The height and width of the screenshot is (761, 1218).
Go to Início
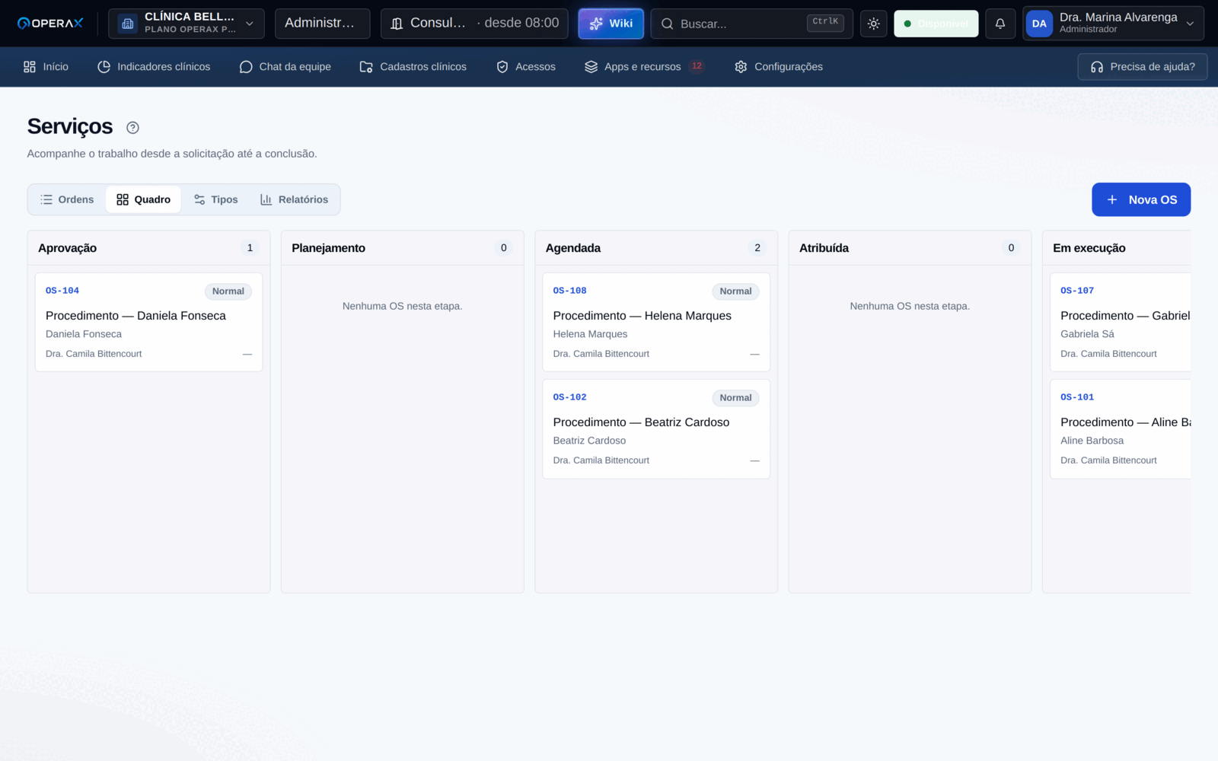[46, 67]
